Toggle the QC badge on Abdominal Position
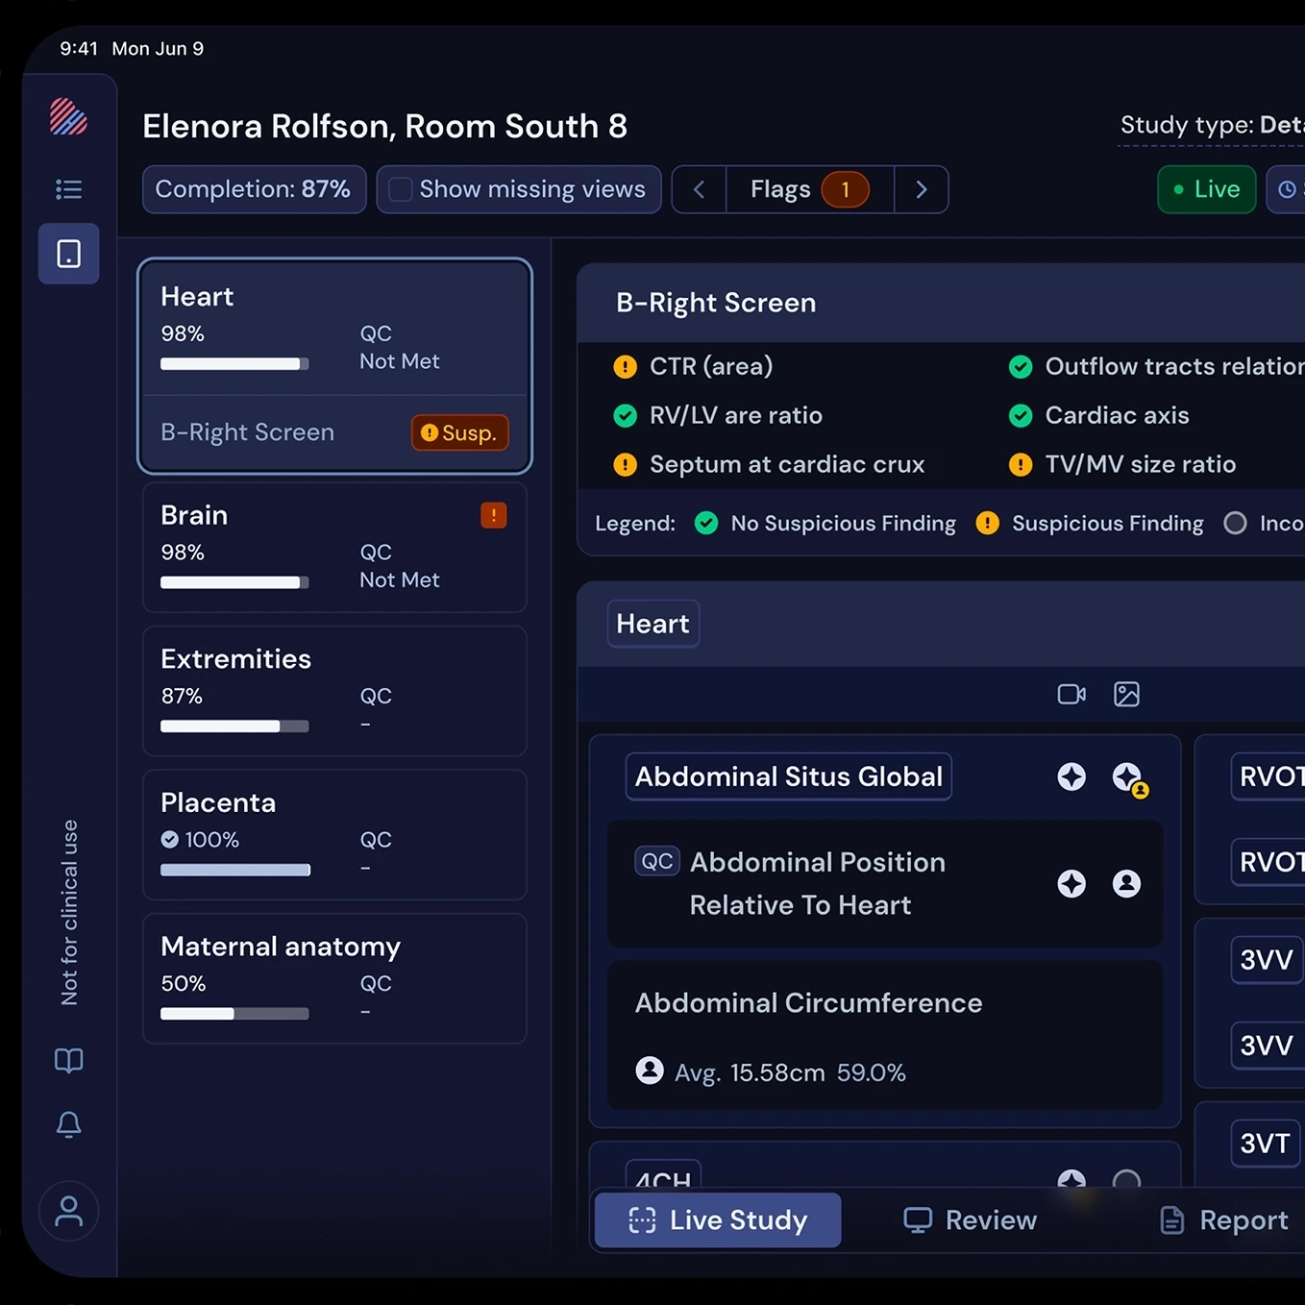This screenshot has height=1305, width=1305. click(x=657, y=861)
